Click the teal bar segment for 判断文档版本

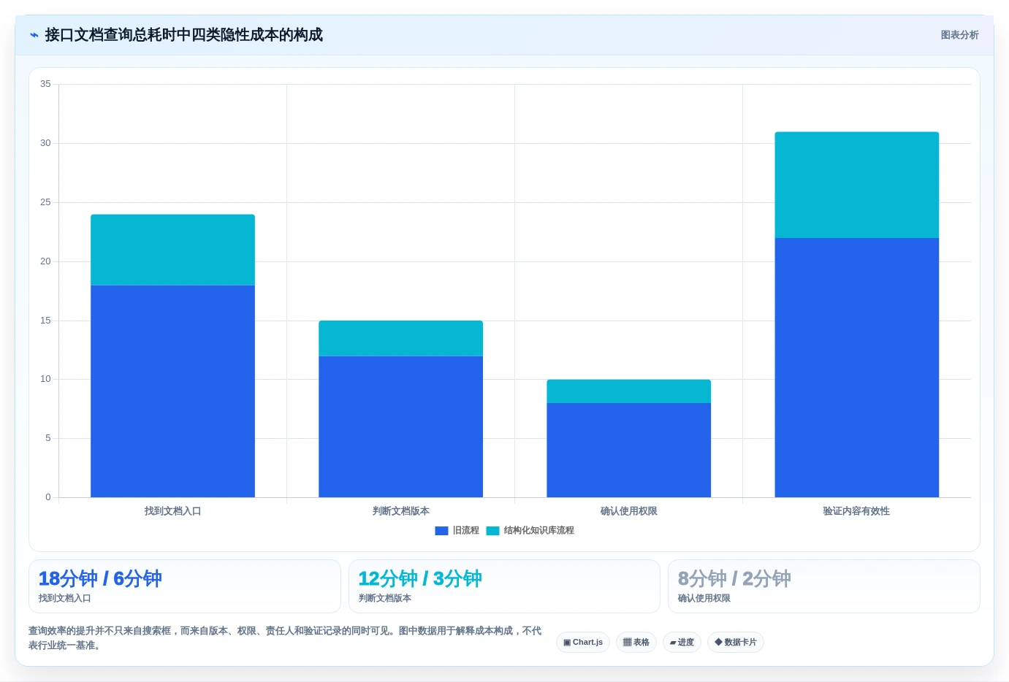tap(400, 338)
